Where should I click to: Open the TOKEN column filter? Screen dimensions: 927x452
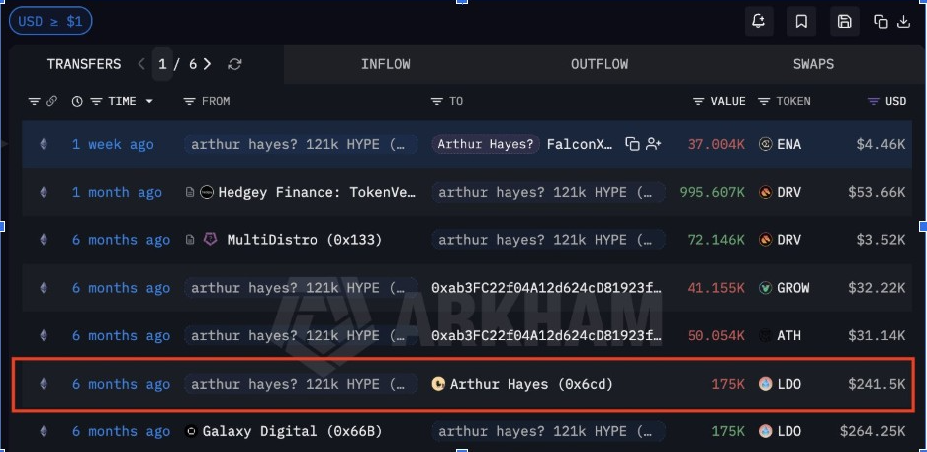(763, 101)
